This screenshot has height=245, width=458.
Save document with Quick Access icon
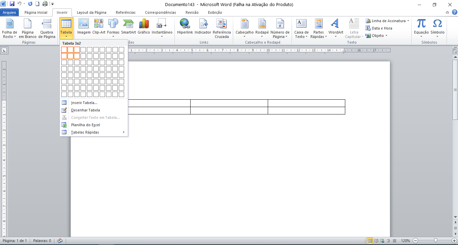tap(12, 4)
